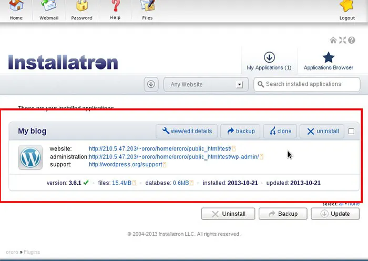
Task: Click the external icon after support URL
Action: 165,165
